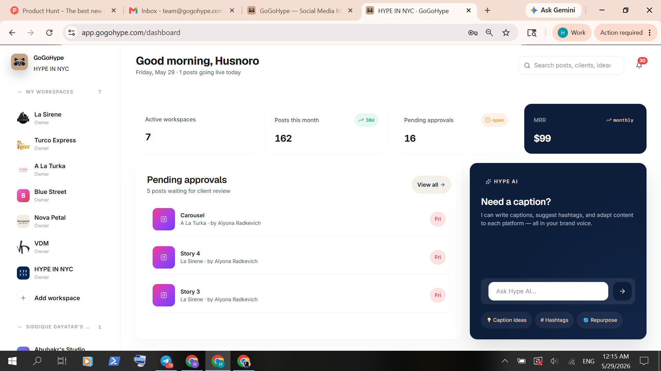
Task: Click the 30d trend badge
Action: click(366, 120)
